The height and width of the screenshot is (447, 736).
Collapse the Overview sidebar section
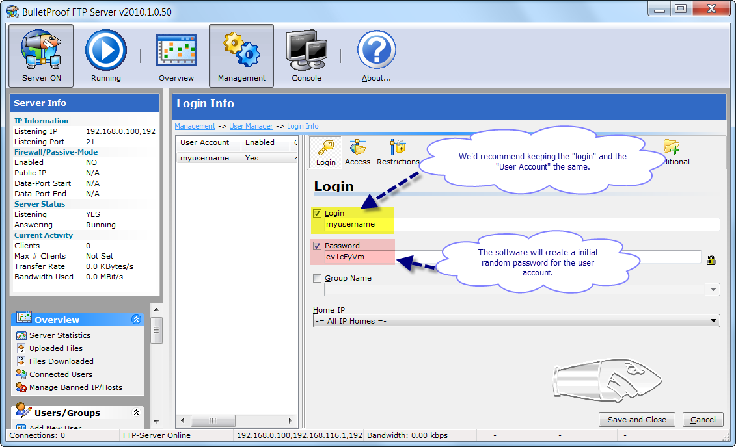[x=136, y=320]
